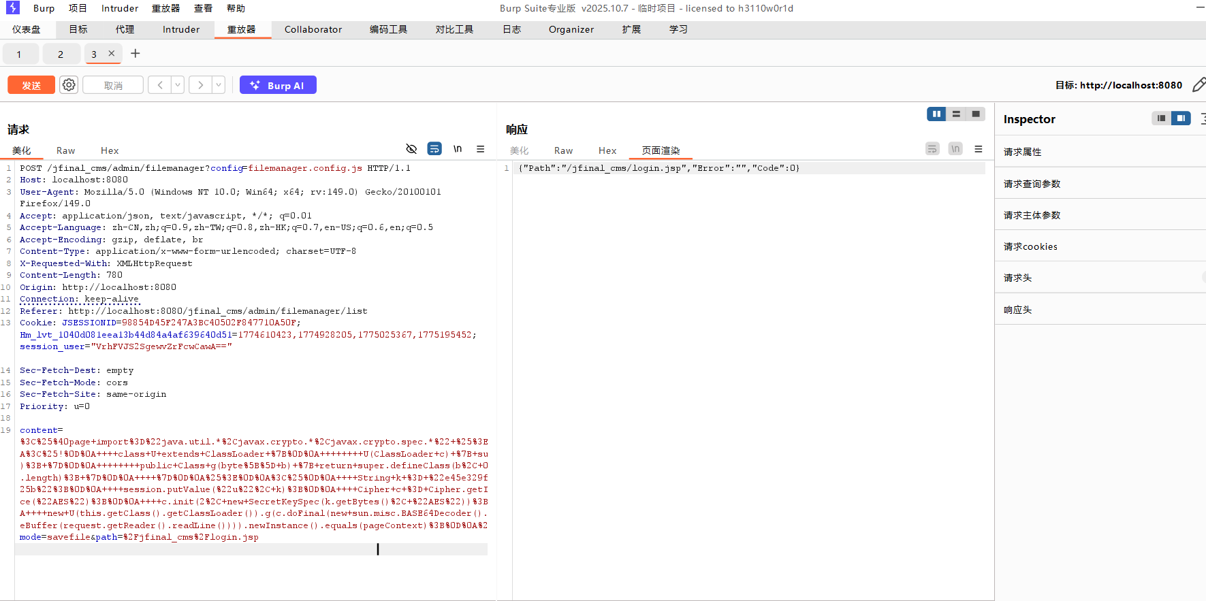Toggle \n newline display in request panel
The image size is (1206, 601).
coord(458,149)
